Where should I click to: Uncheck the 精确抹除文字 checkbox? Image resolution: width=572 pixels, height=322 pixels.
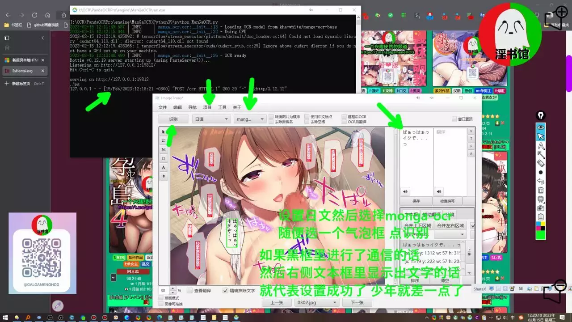coord(226,291)
